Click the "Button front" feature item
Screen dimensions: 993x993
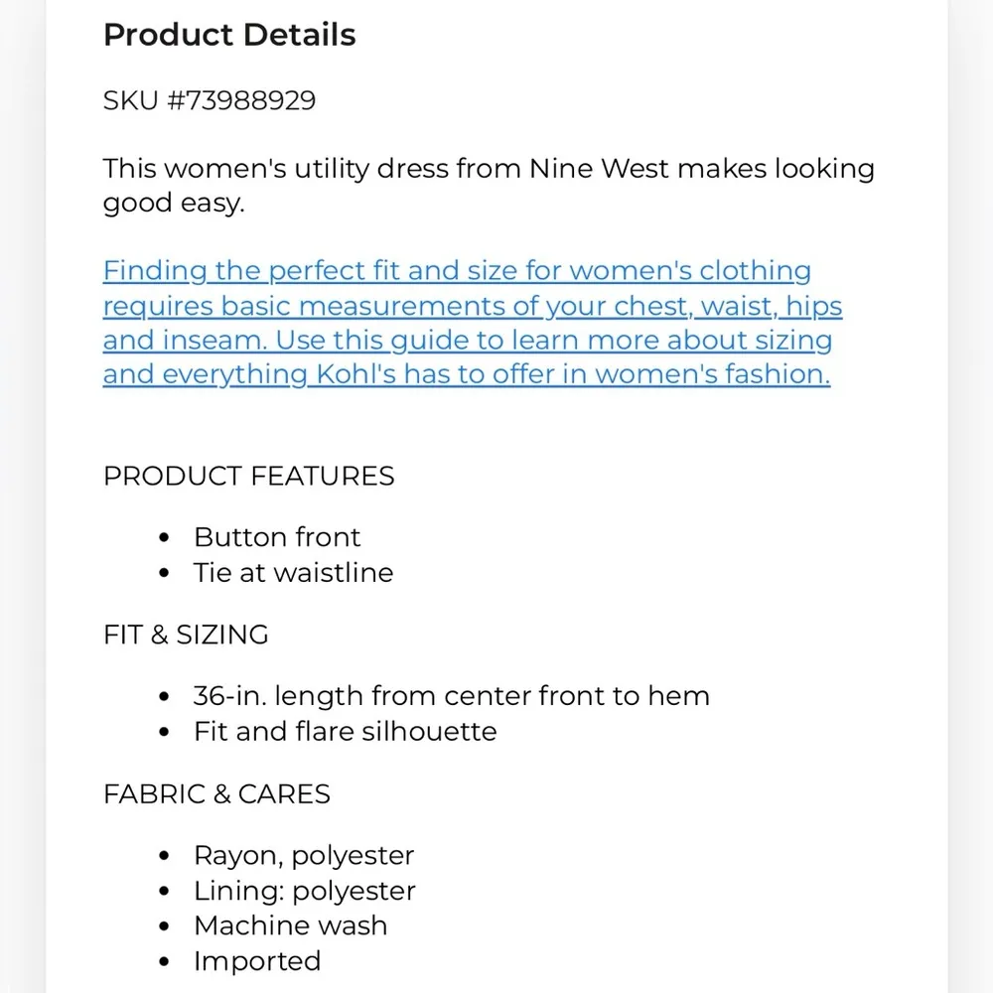tap(277, 537)
